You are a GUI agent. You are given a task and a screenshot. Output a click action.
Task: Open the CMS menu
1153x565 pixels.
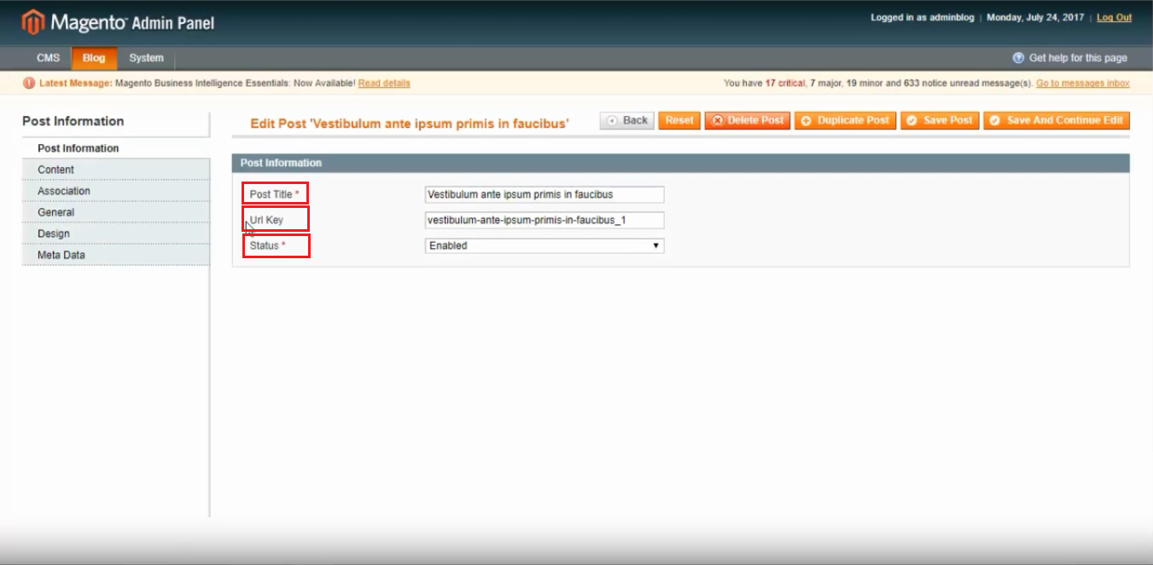coord(48,57)
